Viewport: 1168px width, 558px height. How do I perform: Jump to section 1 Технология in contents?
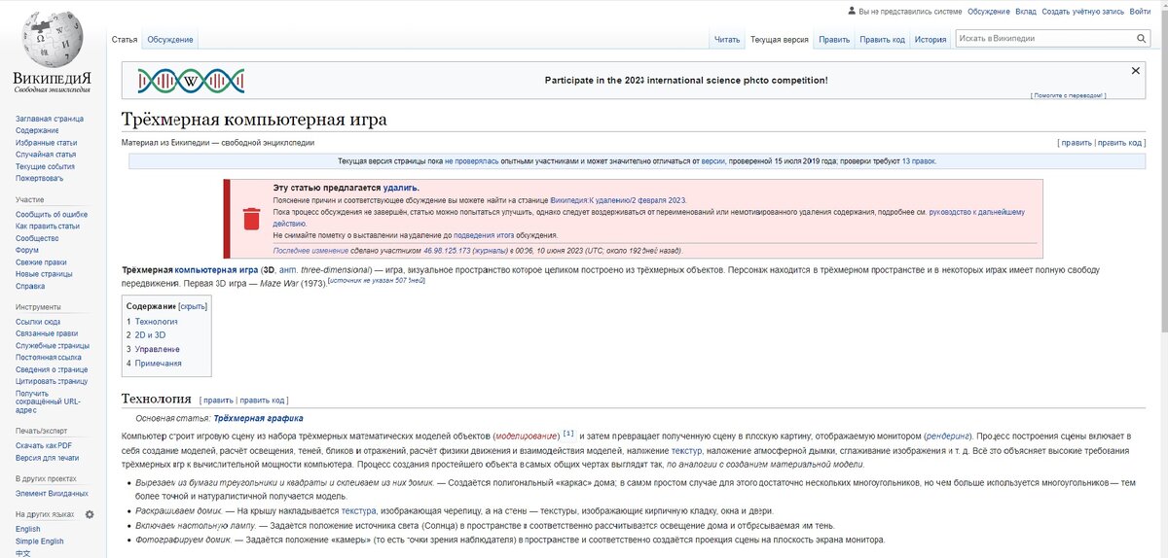coord(152,321)
